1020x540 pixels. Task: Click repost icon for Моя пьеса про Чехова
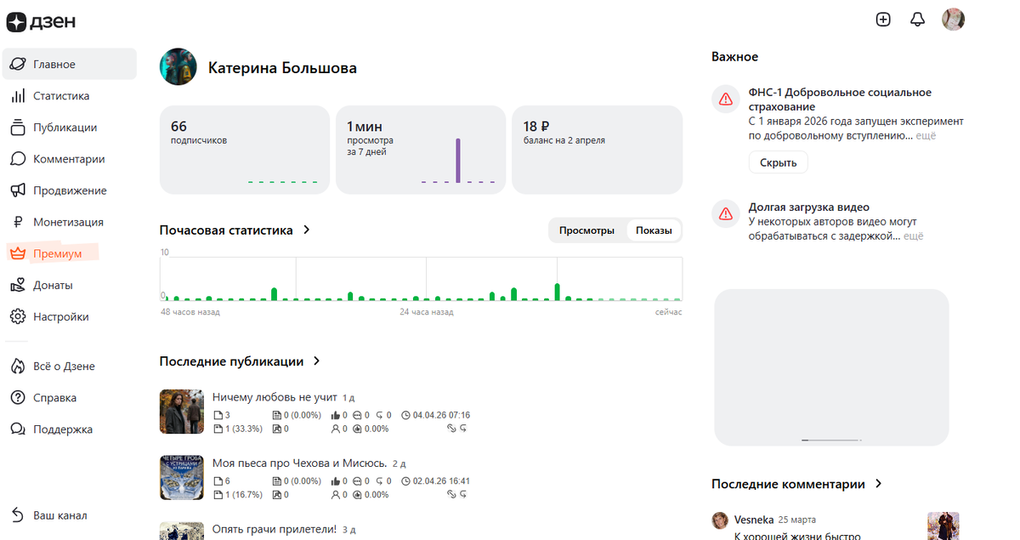click(x=463, y=494)
